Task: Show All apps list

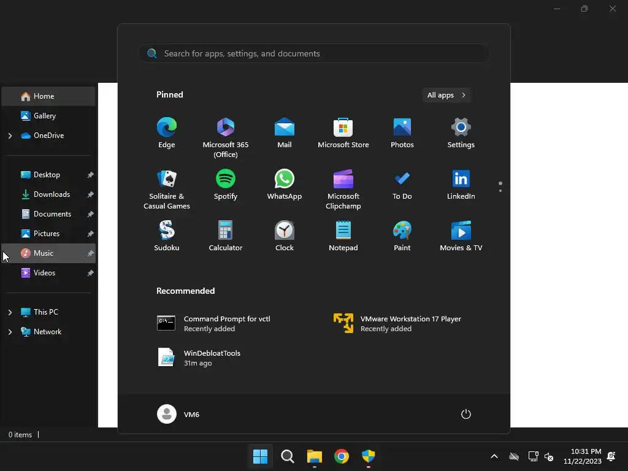Action: [x=446, y=95]
